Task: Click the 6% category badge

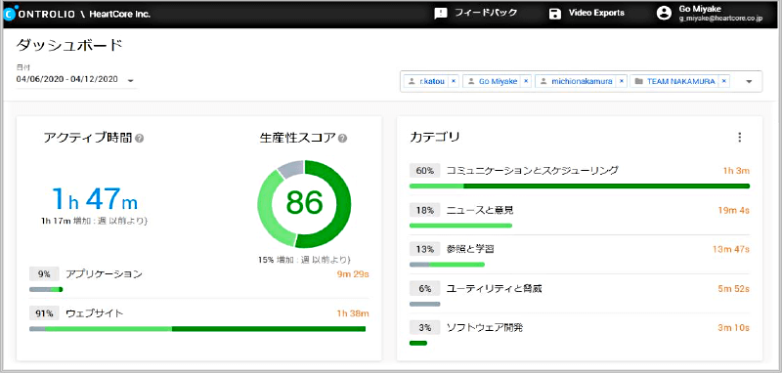Action: (425, 288)
